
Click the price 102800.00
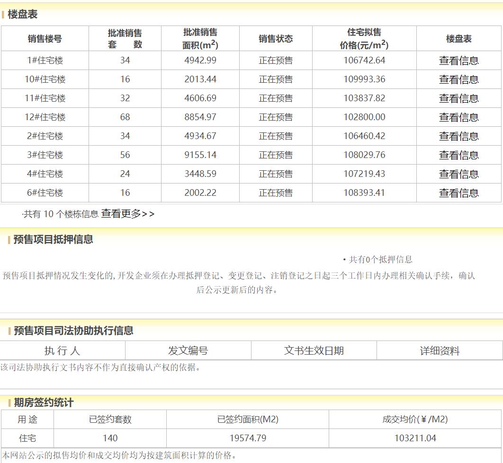pyautogui.click(x=364, y=117)
